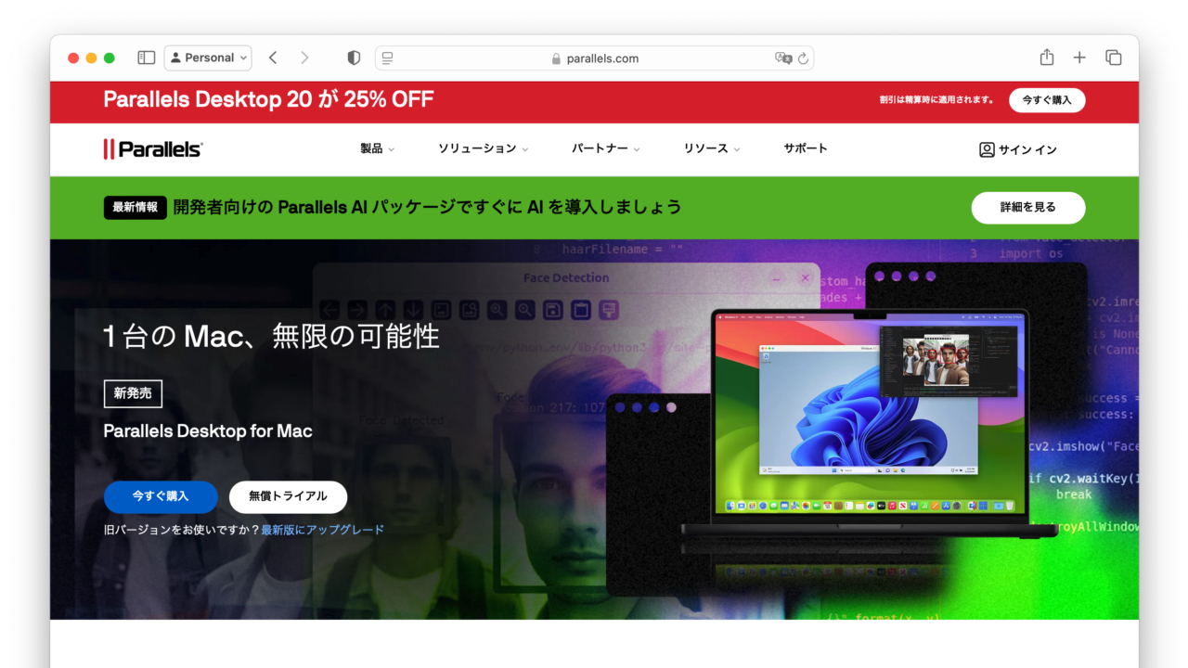Image resolution: width=1188 pixels, height=668 pixels.
Task: Show tab overview icon
Action: (x=1114, y=58)
